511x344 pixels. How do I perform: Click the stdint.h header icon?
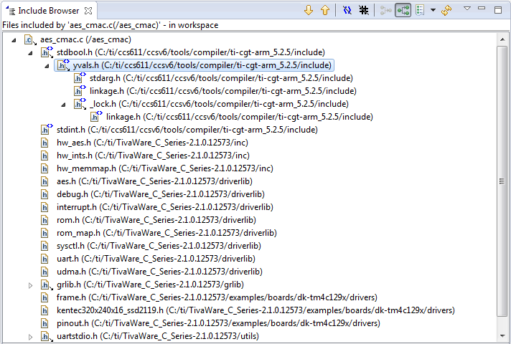point(47,130)
